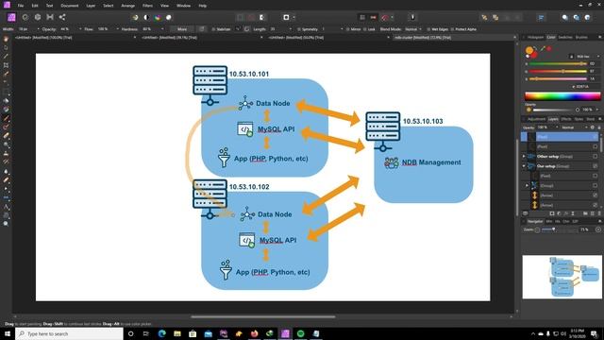Viewport: 604px width, 340px height.
Task: Adjust the Navigator zoom slider
Action: 559,229
